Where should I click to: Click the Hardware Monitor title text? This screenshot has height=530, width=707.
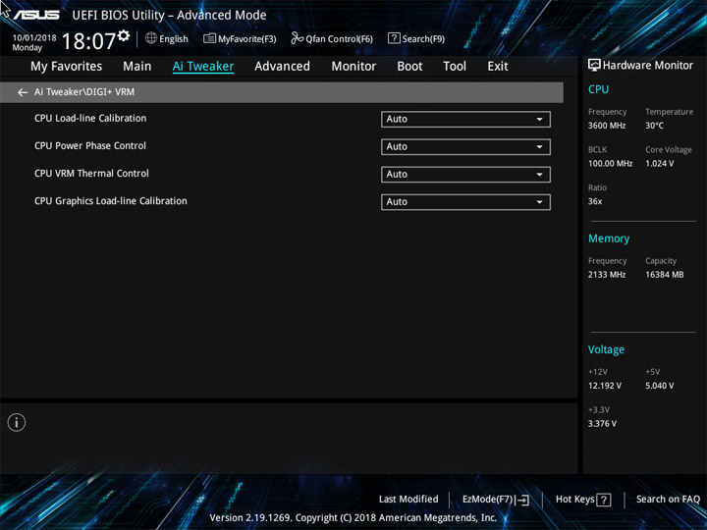pos(648,66)
